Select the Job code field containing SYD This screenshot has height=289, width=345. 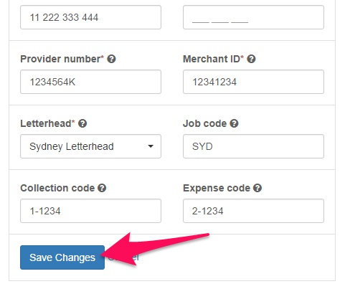pyautogui.click(x=253, y=146)
